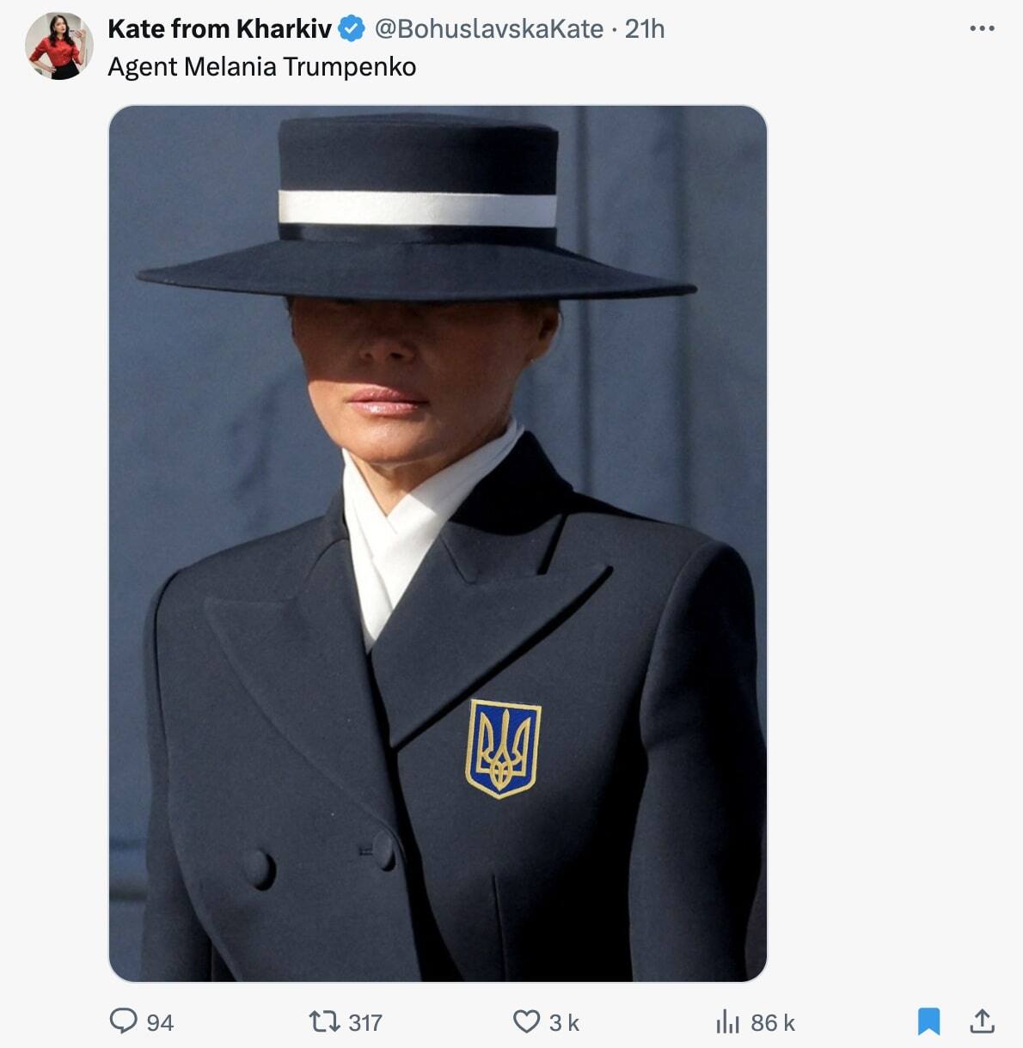Open details for the 86 k views
This screenshot has width=1023, height=1048.
click(770, 1022)
